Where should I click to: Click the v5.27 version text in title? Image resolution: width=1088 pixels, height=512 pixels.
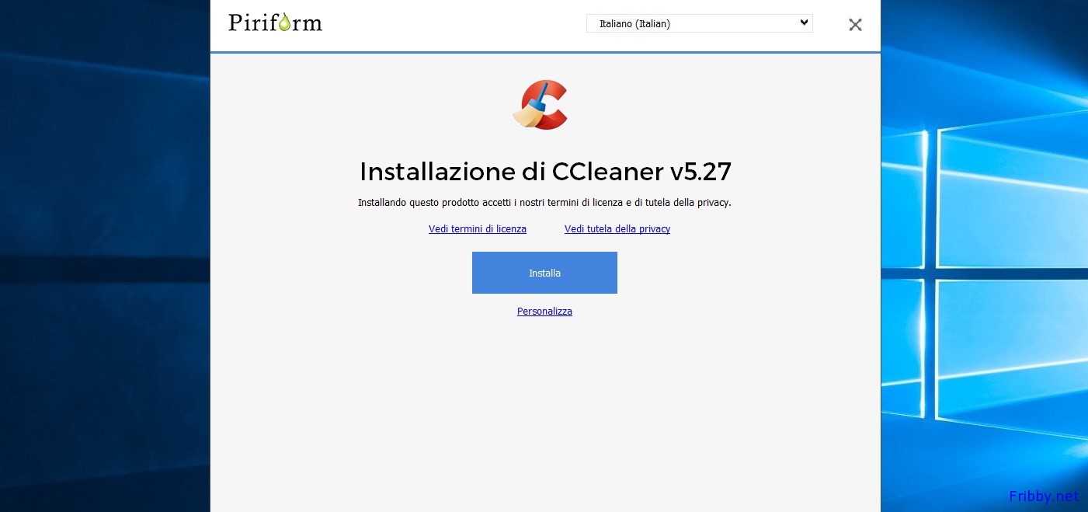coord(695,171)
